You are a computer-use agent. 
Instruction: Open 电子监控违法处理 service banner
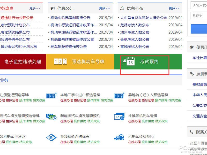click(23, 62)
